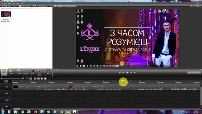Open the Cursor Effects tool

[x=39, y=72]
